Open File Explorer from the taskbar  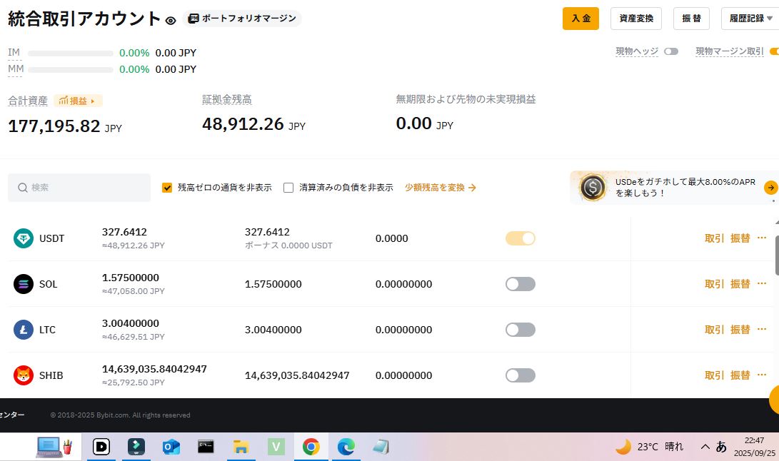[241, 447]
